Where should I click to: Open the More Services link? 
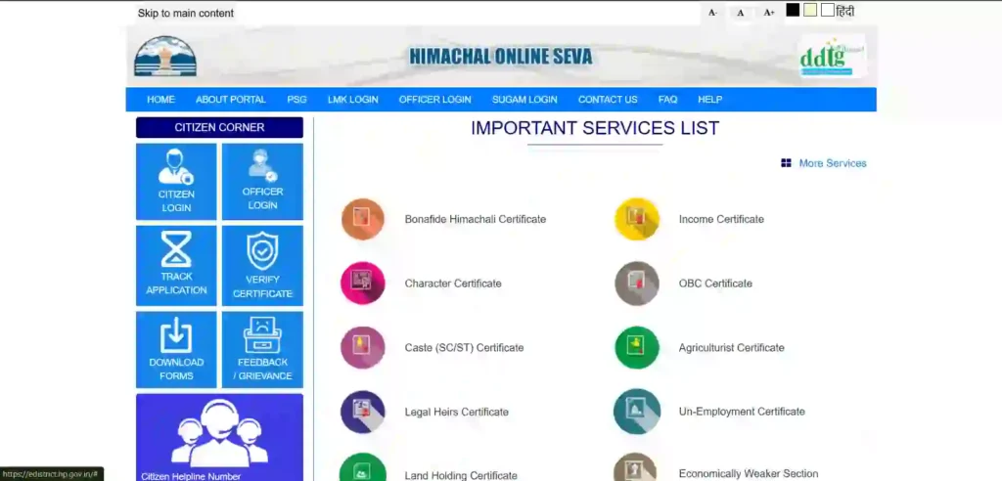pos(833,163)
